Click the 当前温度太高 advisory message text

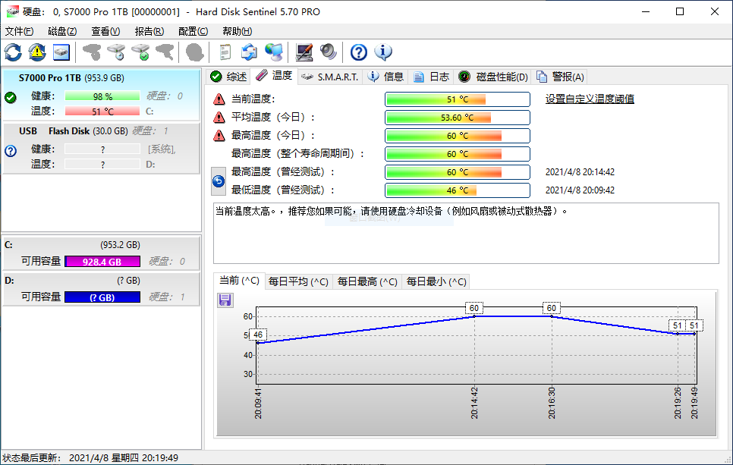click(x=392, y=211)
